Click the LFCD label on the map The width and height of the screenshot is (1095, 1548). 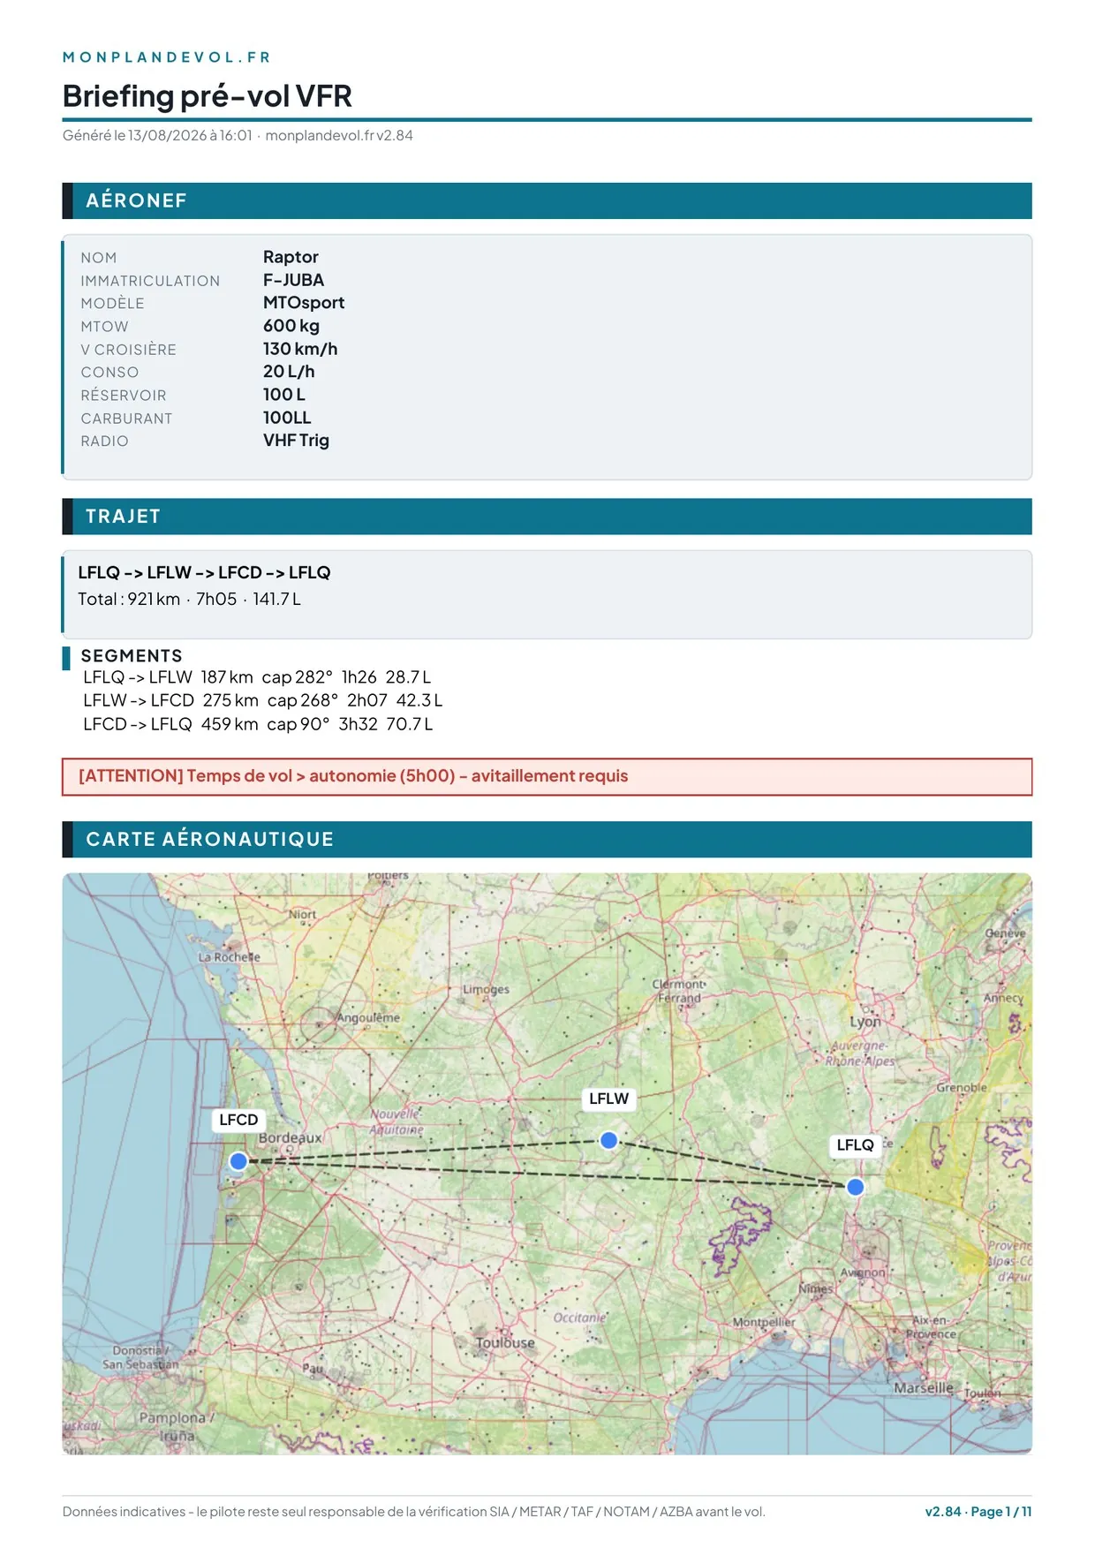[238, 1120]
